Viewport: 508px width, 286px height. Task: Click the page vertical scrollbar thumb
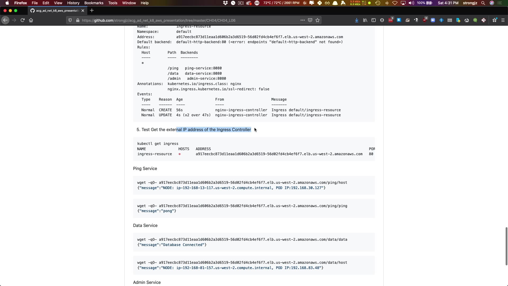(506, 246)
